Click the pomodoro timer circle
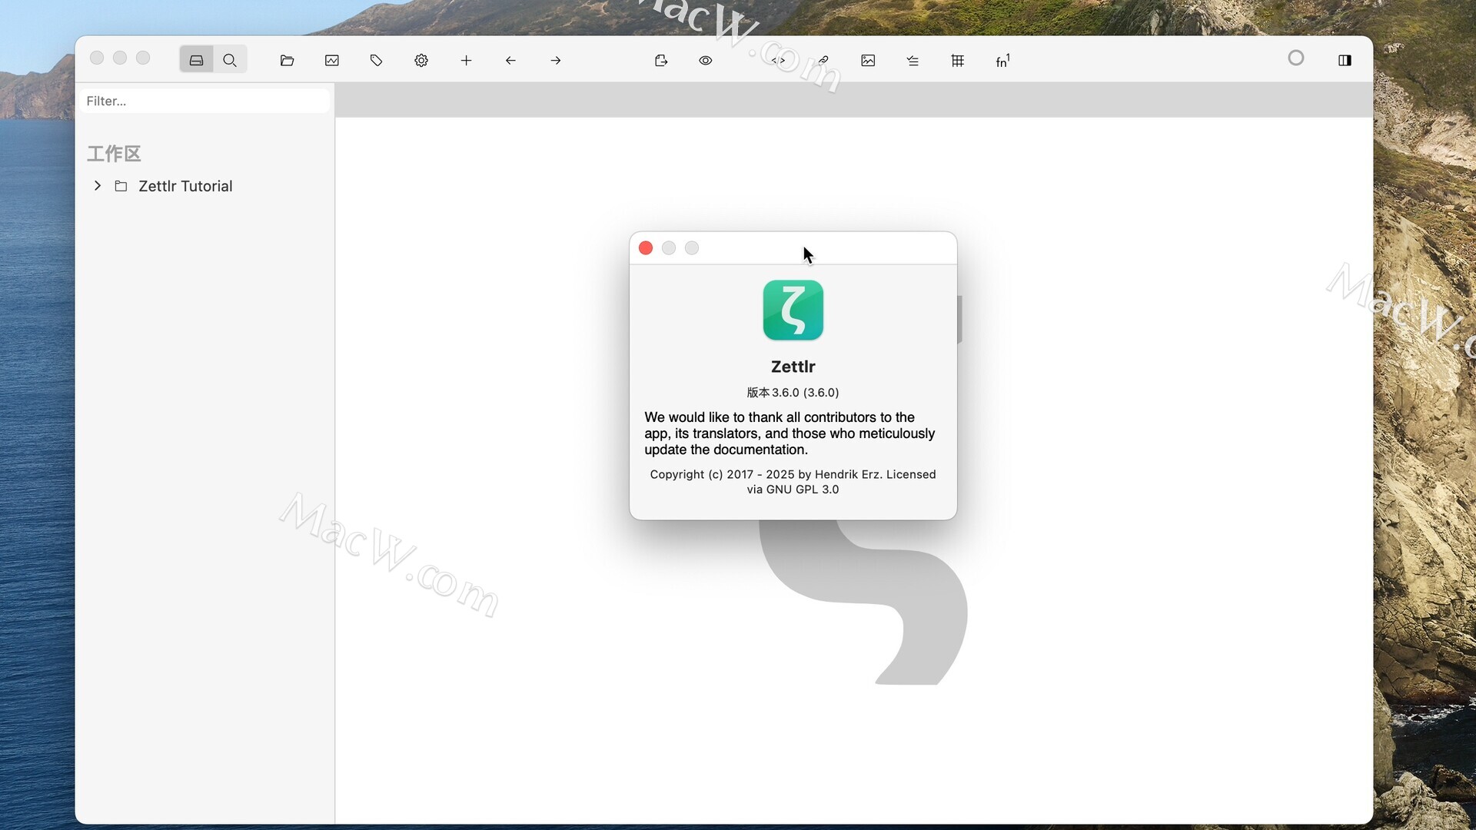This screenshot has width=1476, height=830. pyautogui.click(x=1296, y=58)
